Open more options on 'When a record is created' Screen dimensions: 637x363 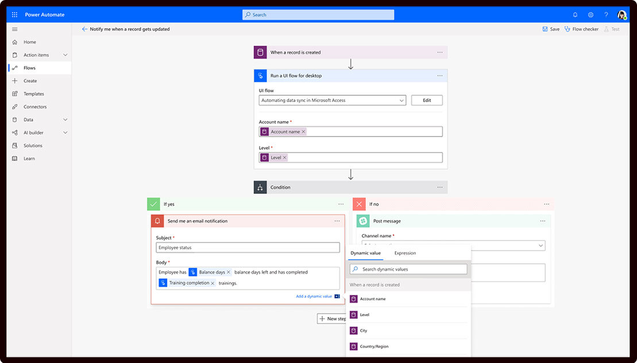tap(440, 52)
